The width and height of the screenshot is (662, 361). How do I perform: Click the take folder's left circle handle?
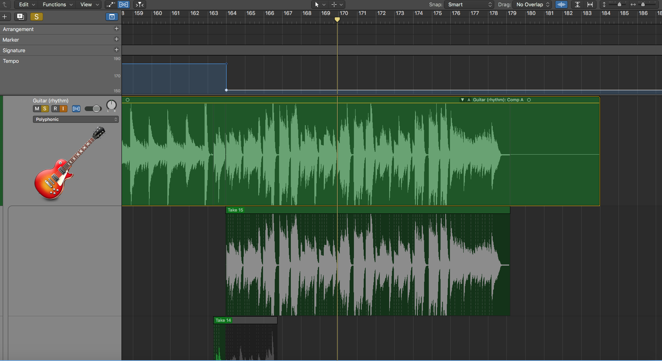[127, 100]
